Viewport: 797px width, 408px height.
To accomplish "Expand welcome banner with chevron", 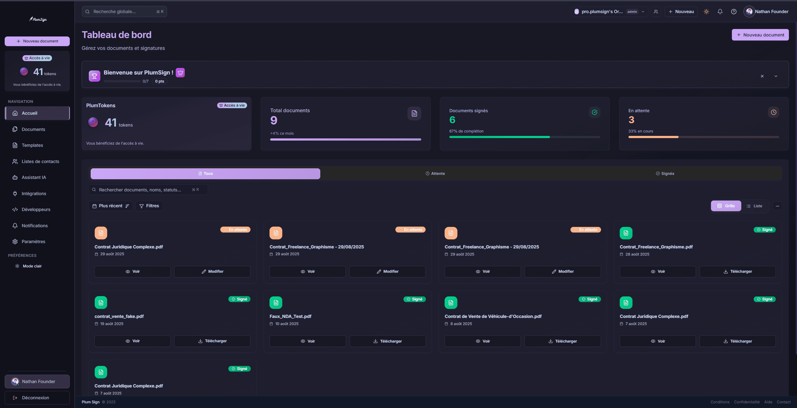I will (776, 76).
